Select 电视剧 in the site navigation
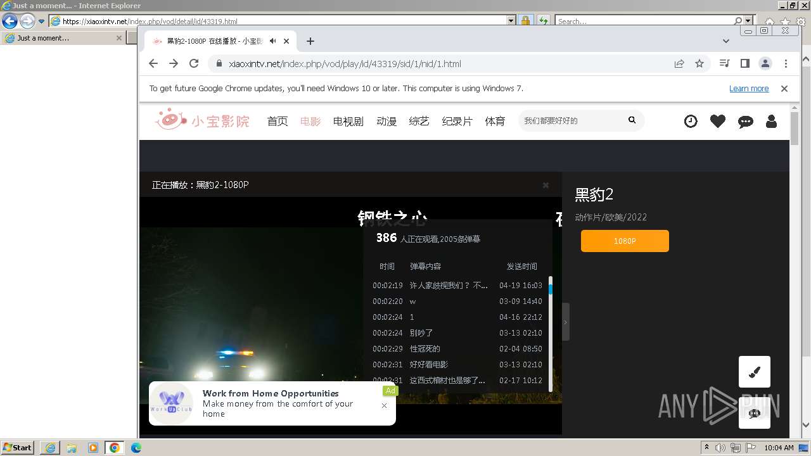The image size is (811, 456). click(348, 121)
